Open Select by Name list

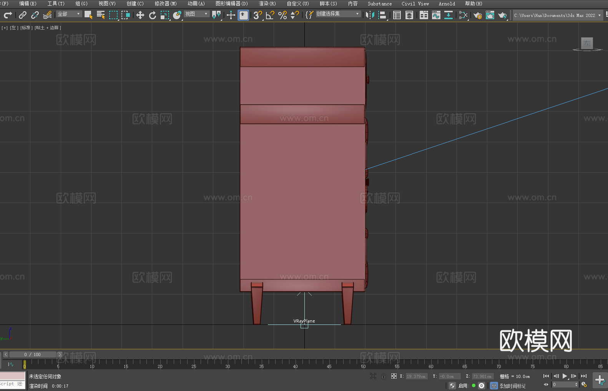[101, 15]
